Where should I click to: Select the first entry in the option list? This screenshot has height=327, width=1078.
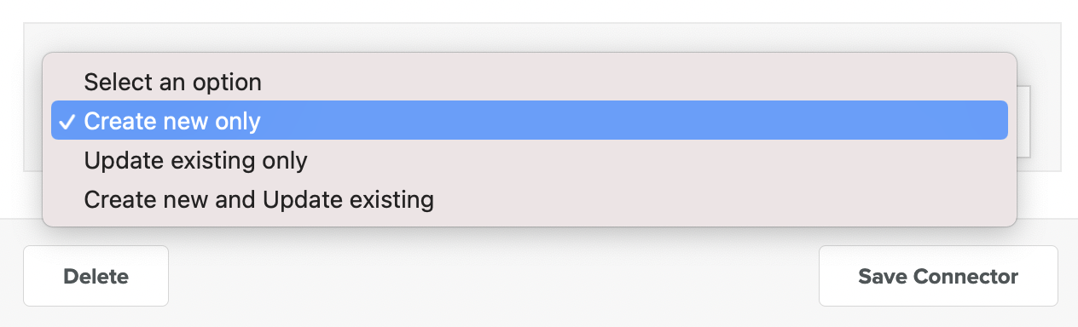530,82
